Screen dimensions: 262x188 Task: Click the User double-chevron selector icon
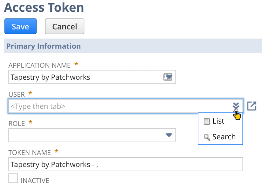click(x=236, y=106)
